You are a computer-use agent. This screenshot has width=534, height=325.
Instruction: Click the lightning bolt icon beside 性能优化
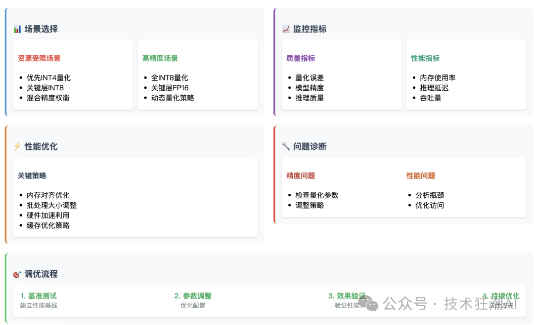[x=17, y=146]
